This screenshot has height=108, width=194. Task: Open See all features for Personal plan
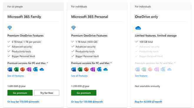click(79, 76)
